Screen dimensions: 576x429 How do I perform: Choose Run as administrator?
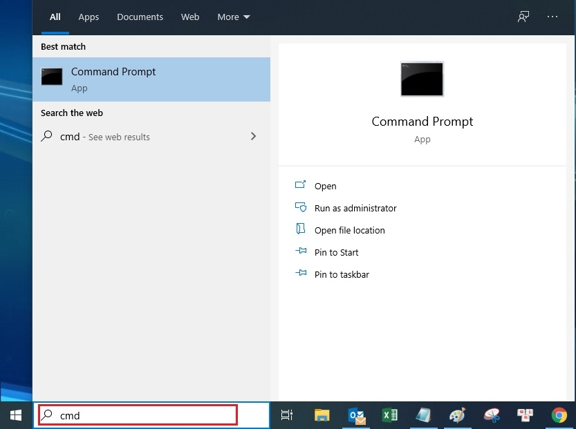[x=355, y=208]
